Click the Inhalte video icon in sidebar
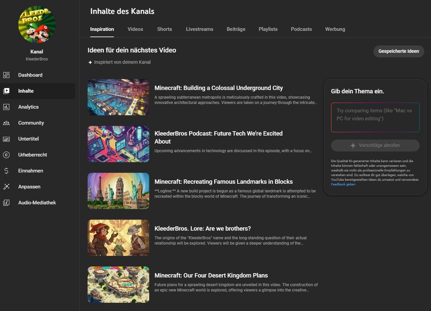Image resolution: width=431 pixels, height=311 pixels. click(6, 91)
